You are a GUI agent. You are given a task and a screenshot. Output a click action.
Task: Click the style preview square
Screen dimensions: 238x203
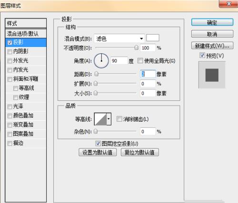(x=212, y=75)
